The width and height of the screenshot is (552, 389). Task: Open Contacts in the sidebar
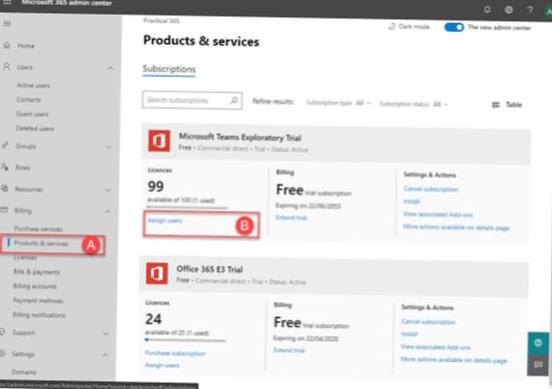point(29,100)
